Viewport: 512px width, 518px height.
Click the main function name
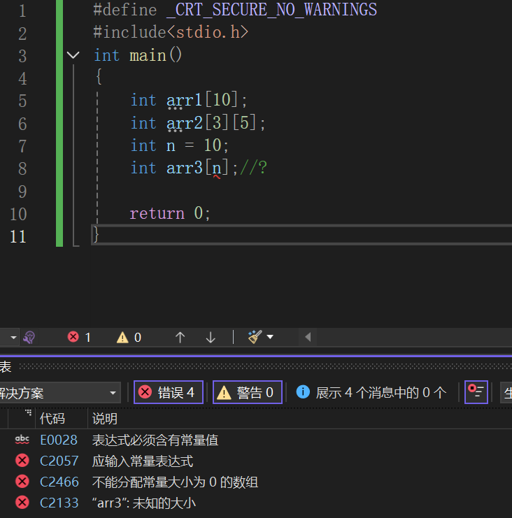148,55
